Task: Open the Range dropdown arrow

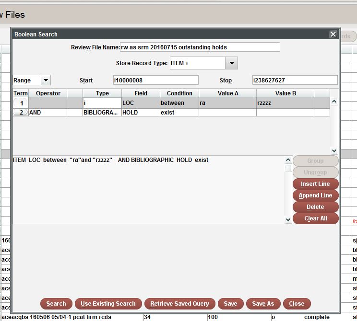Action: pyautogui.click(x=46, y=80)
